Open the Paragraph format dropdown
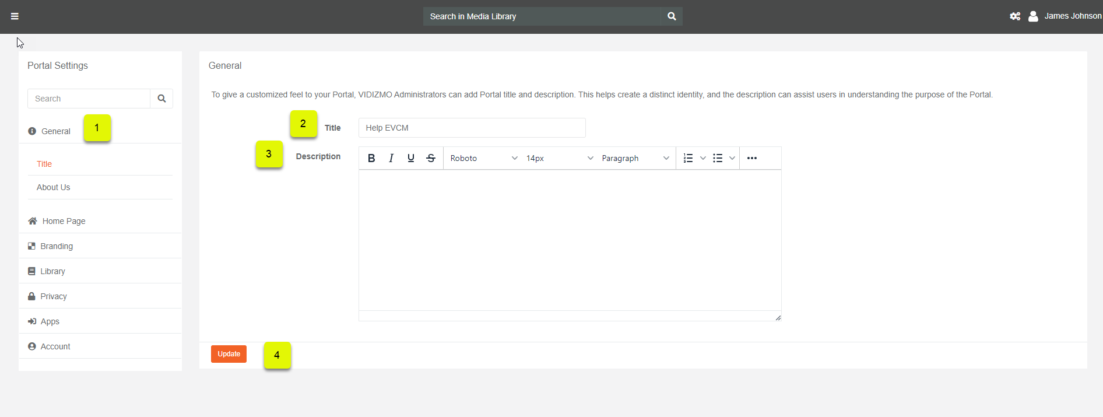 635,158
